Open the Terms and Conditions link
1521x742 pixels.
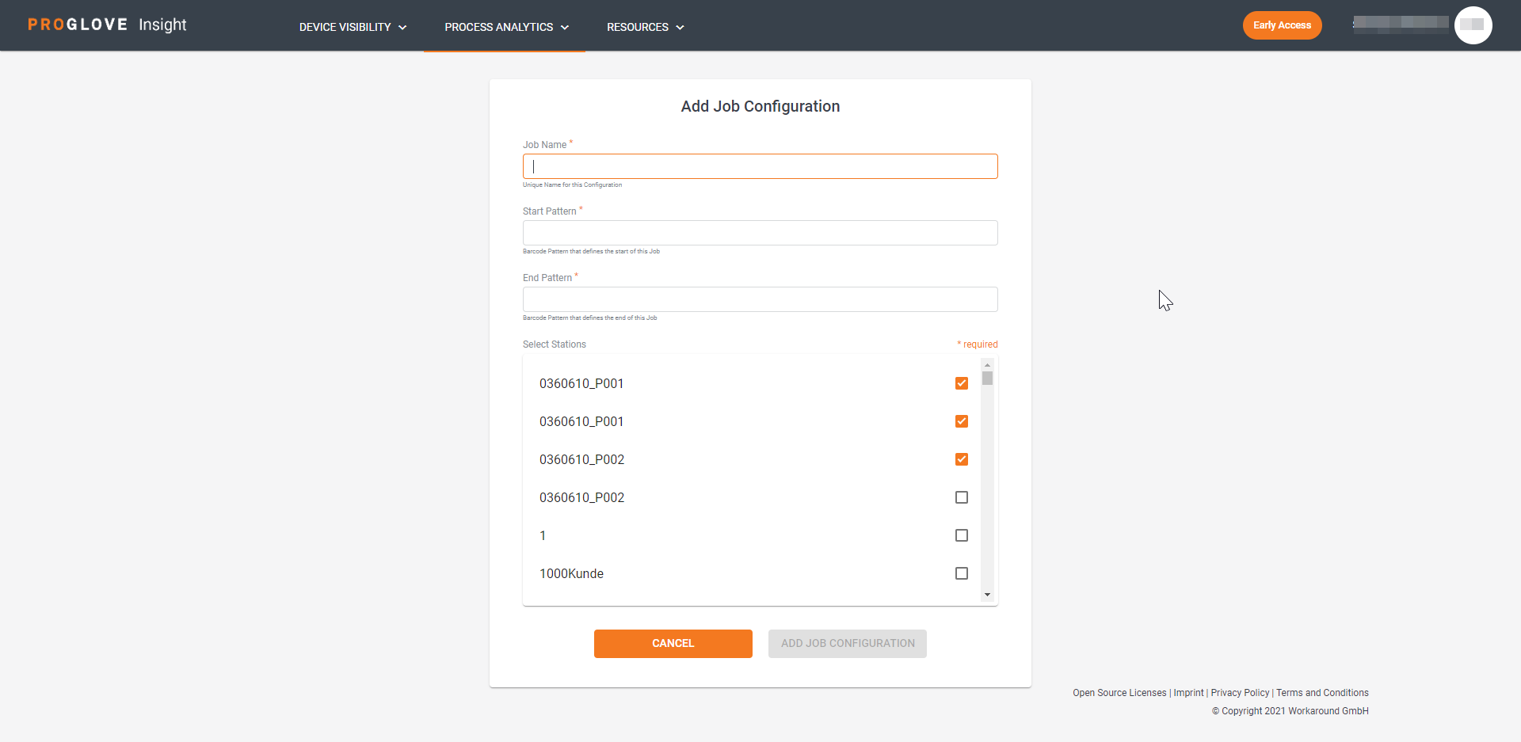[1322, 693]
